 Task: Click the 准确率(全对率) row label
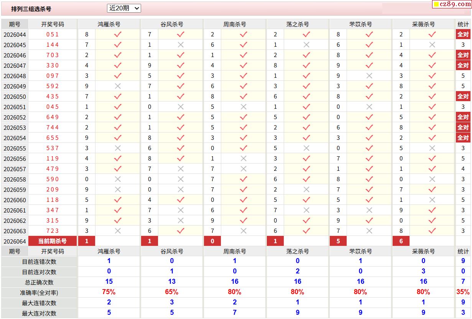39,293
